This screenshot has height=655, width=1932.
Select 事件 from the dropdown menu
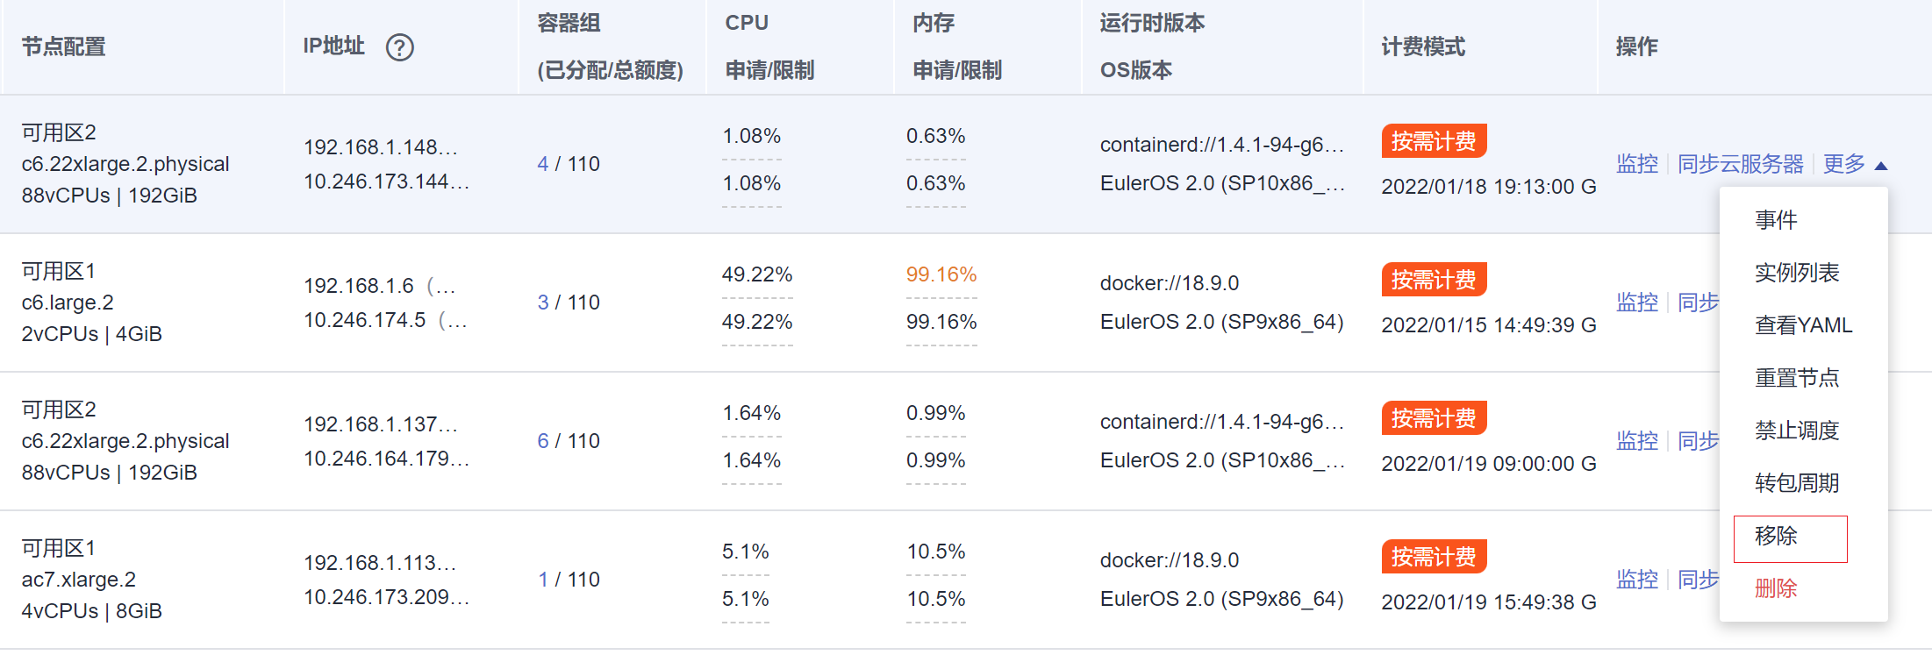click(x=1776, y=219)
